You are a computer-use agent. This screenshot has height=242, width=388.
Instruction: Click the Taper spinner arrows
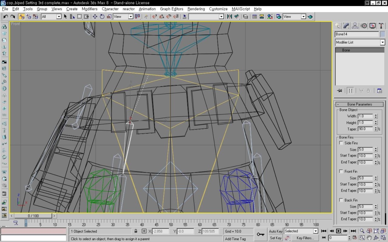click(375, 129)
